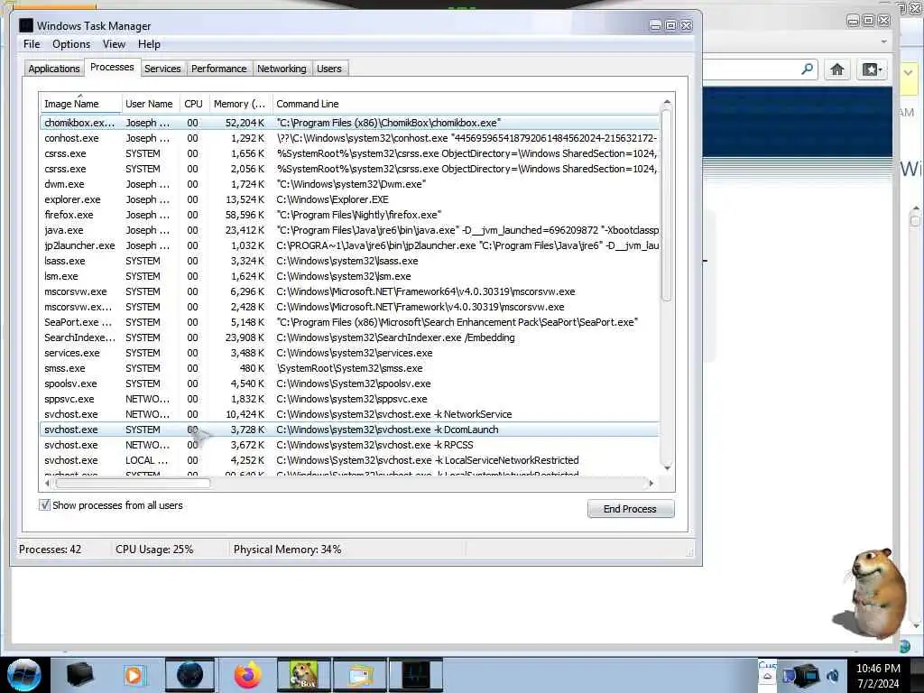Viewport: 924px width, 693px height.
Task: Select the jp2launcher.exe process
Action: pos(350,245)
